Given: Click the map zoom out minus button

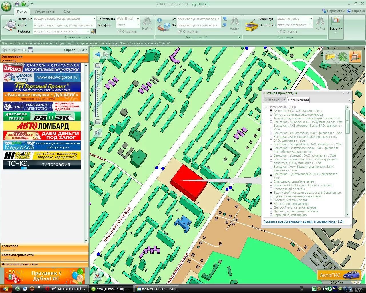Looking at the screenshot, I should coord(98,122).
